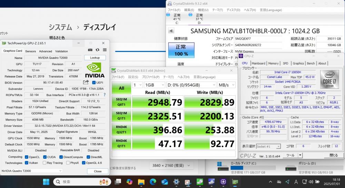Click CrystalDiskInfo previous disk arrow
The width and height of the screenshot is (345, 188).
coord(171,31)
